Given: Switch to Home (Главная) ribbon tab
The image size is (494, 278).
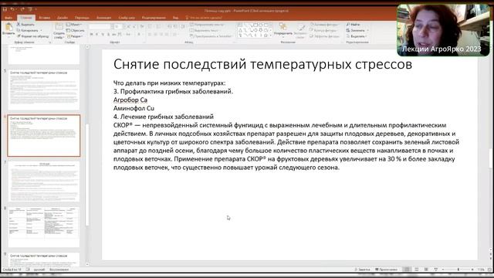Looking at the screenshot, I should (x=26, y=18).
